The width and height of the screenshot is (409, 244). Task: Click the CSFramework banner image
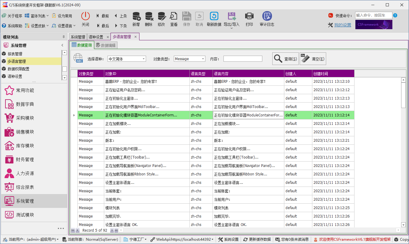coord(374,25)
